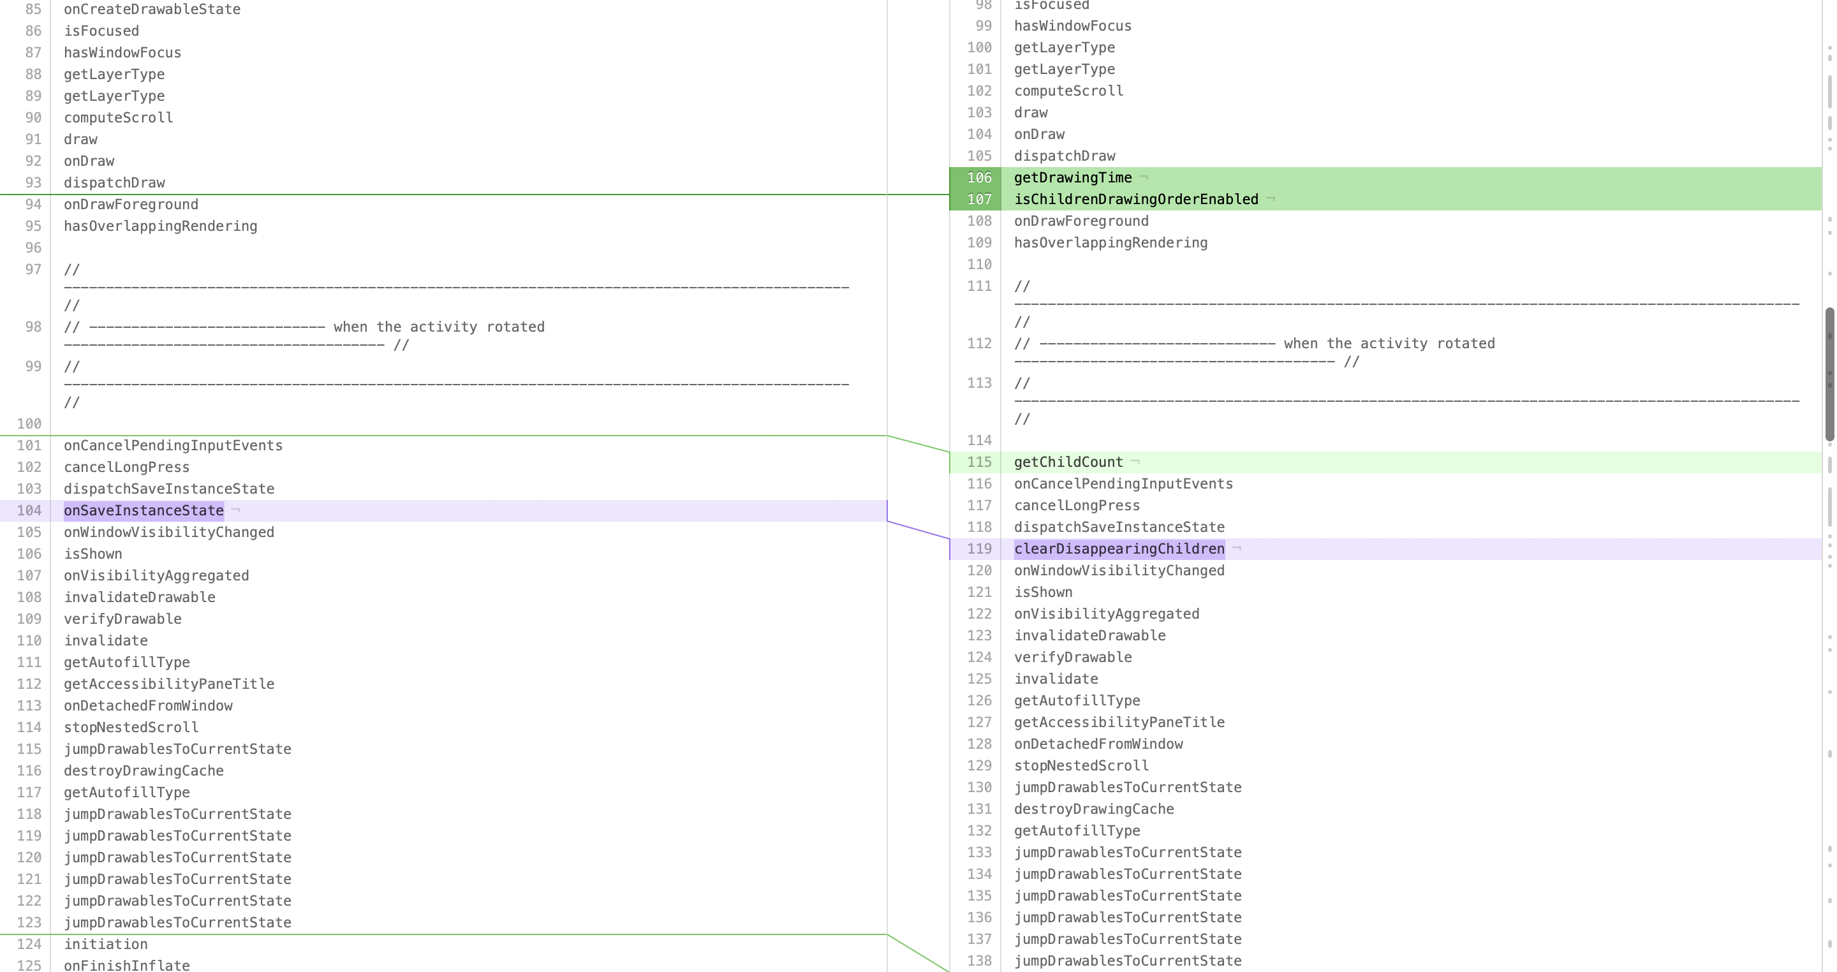Select the highlighted onSaveInstanceState text in left pane
Viewport: 1837px width, 972px height.
pyautogui.click(x=144, y=511)
